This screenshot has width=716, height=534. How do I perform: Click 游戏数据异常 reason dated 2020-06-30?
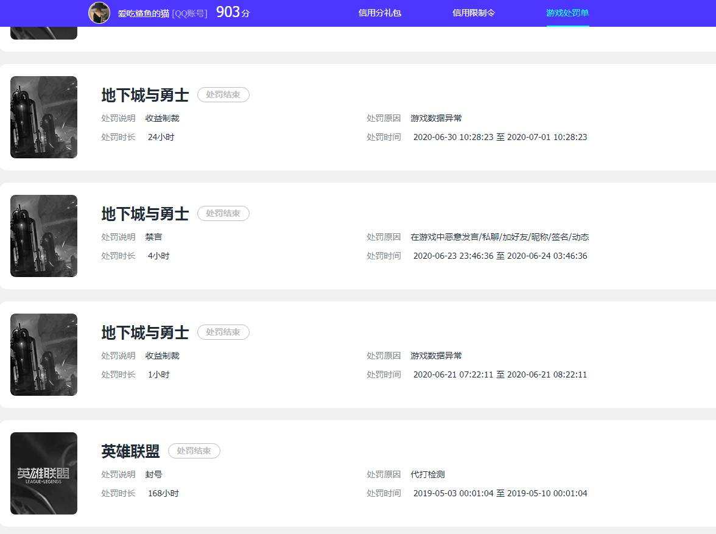(x=436, y=118)
